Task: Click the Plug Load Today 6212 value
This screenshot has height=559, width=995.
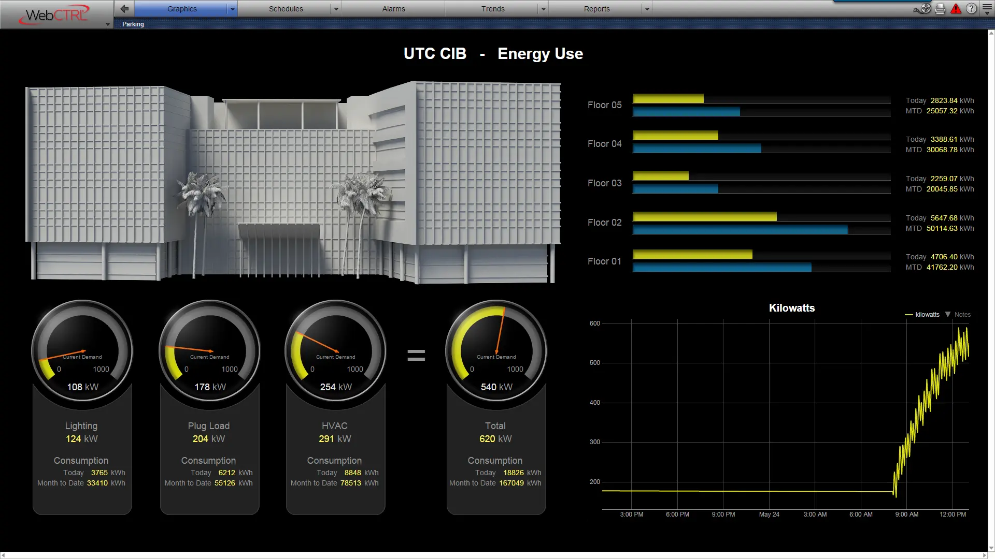Action: point(226,473)
